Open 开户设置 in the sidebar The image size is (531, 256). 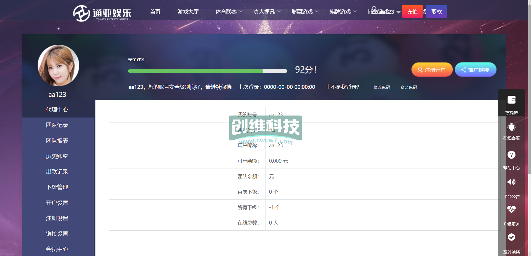coord(57,203)
